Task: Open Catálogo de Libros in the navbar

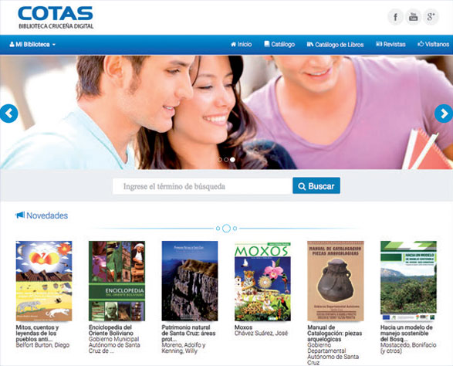Action: [x=335, y=45]
